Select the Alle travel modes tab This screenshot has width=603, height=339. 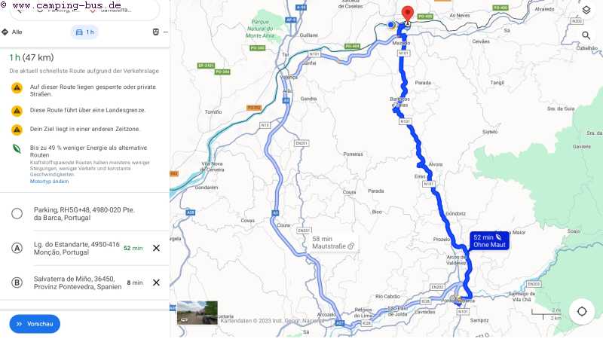[x=12, y=32]
